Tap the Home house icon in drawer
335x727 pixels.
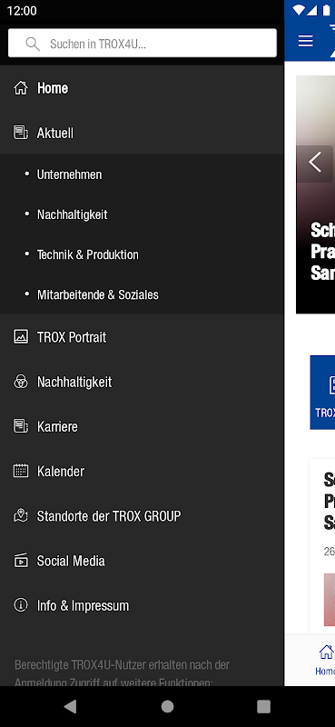20,87
